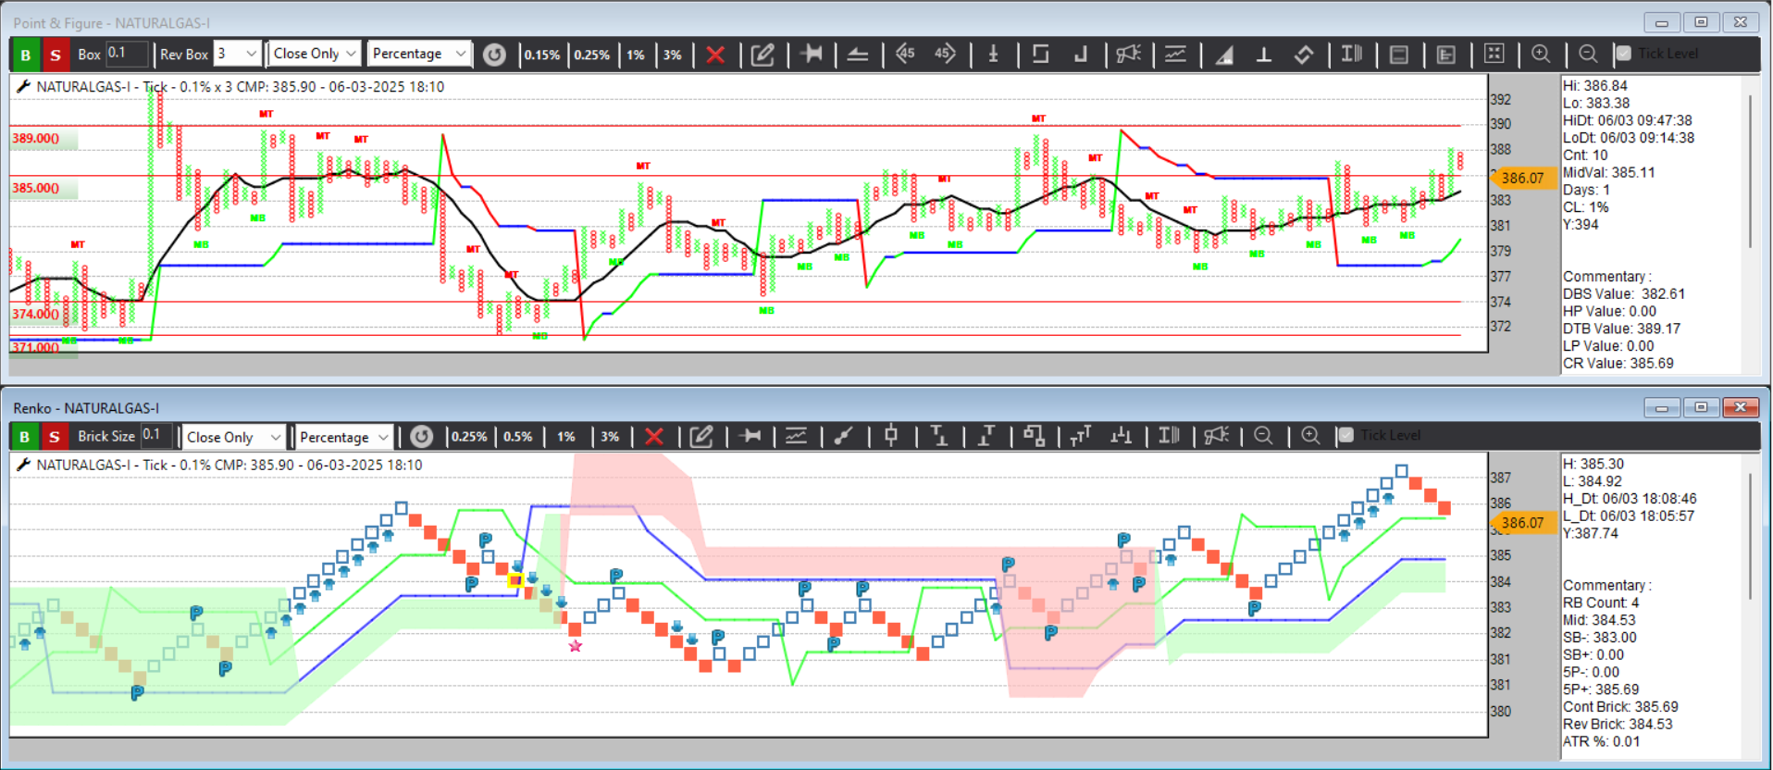Click the refresh icon in Renko toolbar
This screenshot has width=1773, height=770.
pyautogui.click(x=421, y=437)
